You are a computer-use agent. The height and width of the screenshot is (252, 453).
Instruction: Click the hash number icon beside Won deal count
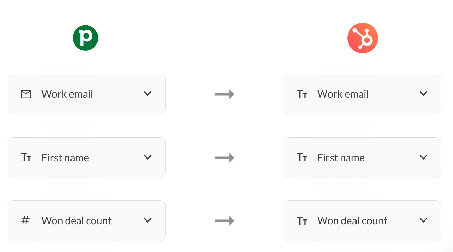pos(25,220)
